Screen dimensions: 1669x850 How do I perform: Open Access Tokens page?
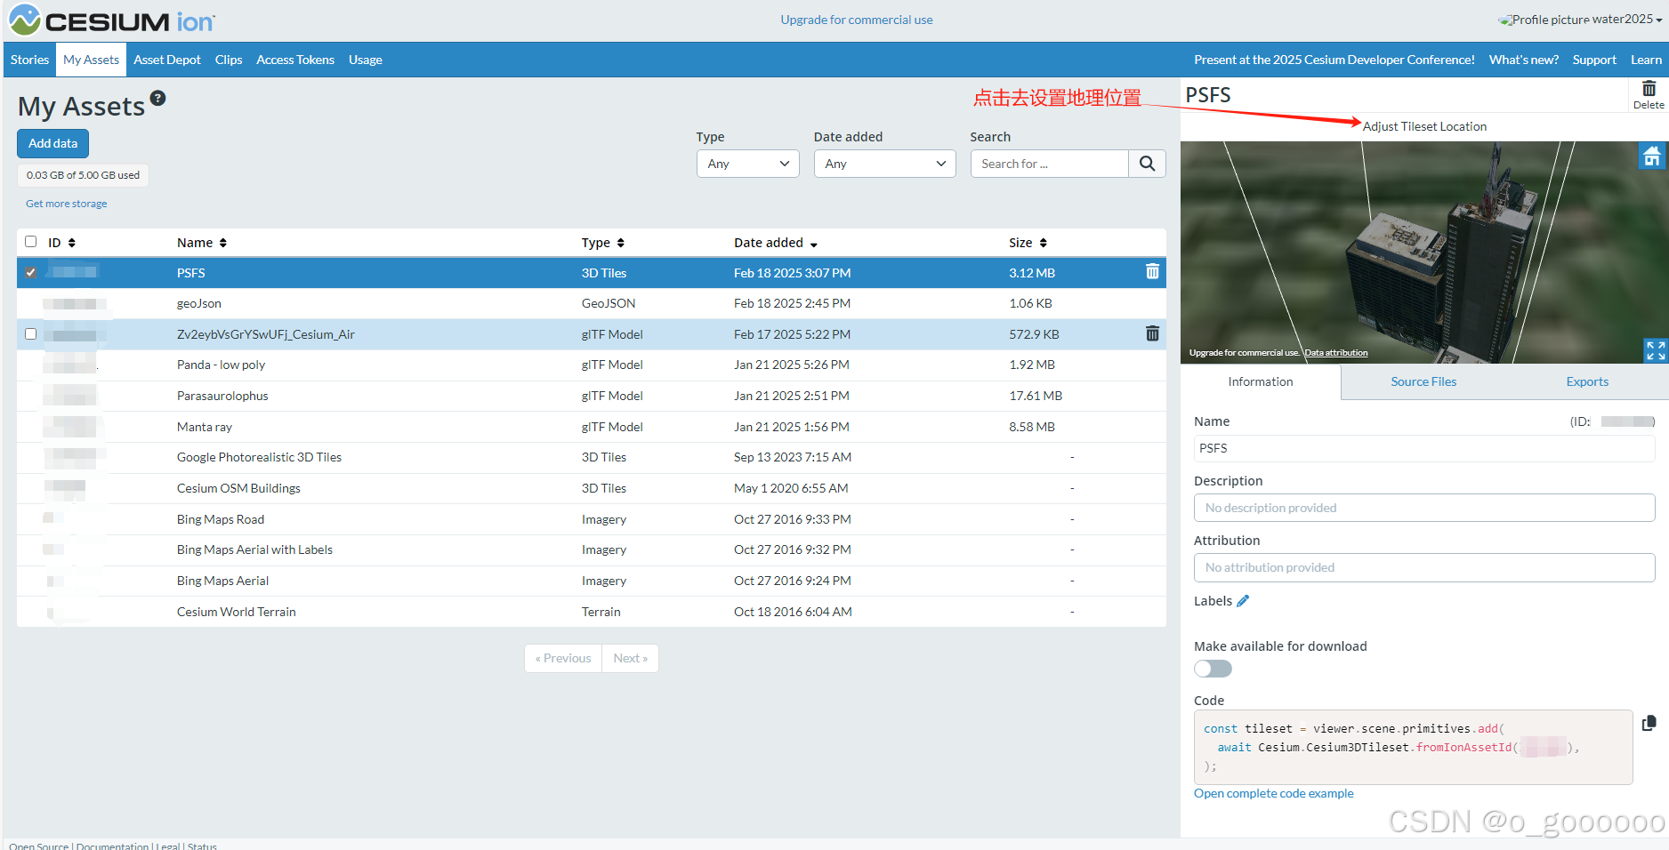(x=295, y=60)
